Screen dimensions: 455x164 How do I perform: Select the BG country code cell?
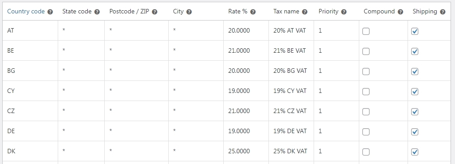pos(30,71)
